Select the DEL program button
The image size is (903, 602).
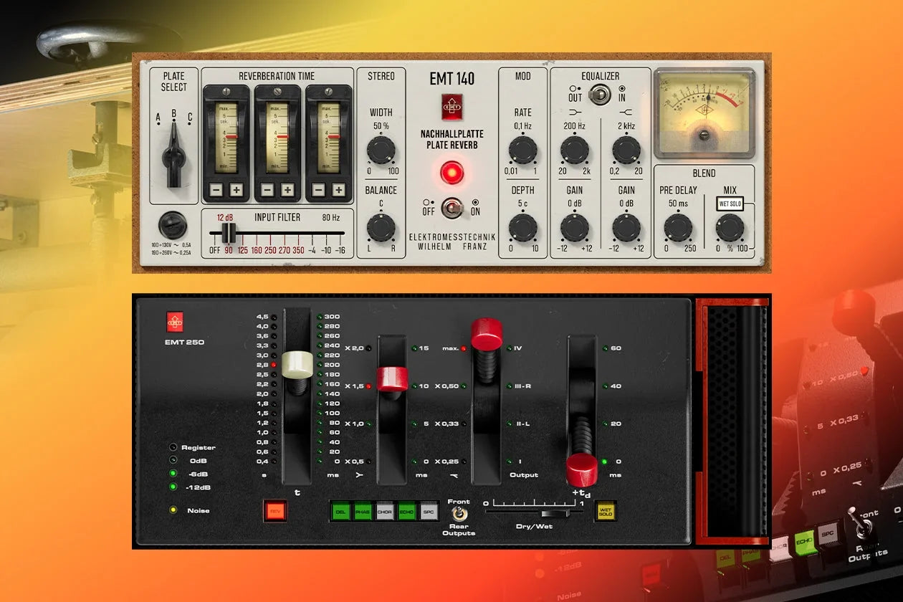click(x=340, y=510)
